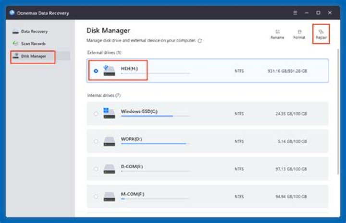The image size is (346, 223).
Task: Click the Windows-SSD(C:) drive icon
Action: (x=109, y=113)
